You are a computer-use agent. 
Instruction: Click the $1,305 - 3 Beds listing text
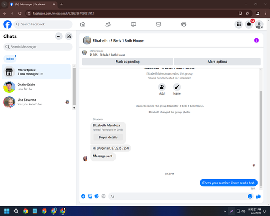tap(107, 55)
